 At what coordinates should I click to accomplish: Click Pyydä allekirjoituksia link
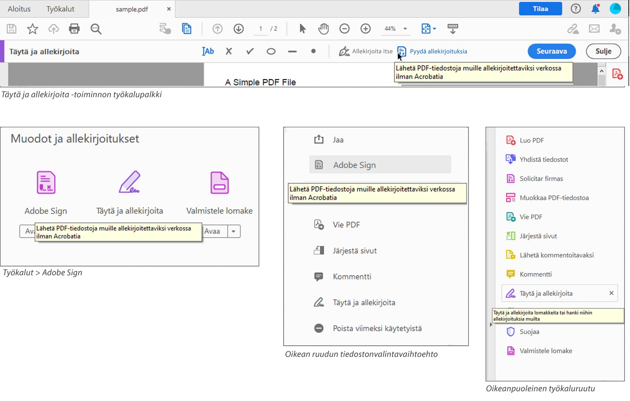pyautogui.click(x=438, y=51)
